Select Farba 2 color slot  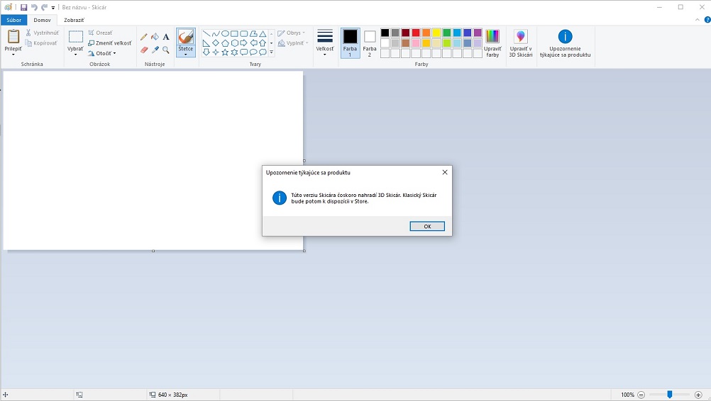pos(370,43)
